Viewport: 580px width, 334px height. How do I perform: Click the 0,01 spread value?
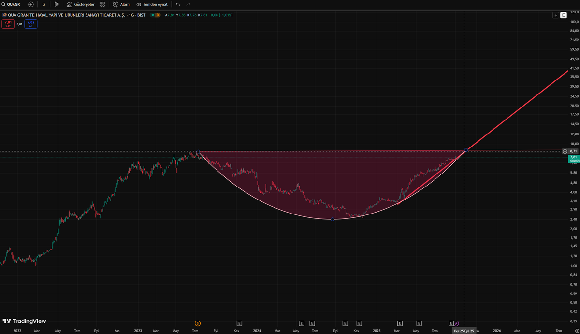[19, 24]
